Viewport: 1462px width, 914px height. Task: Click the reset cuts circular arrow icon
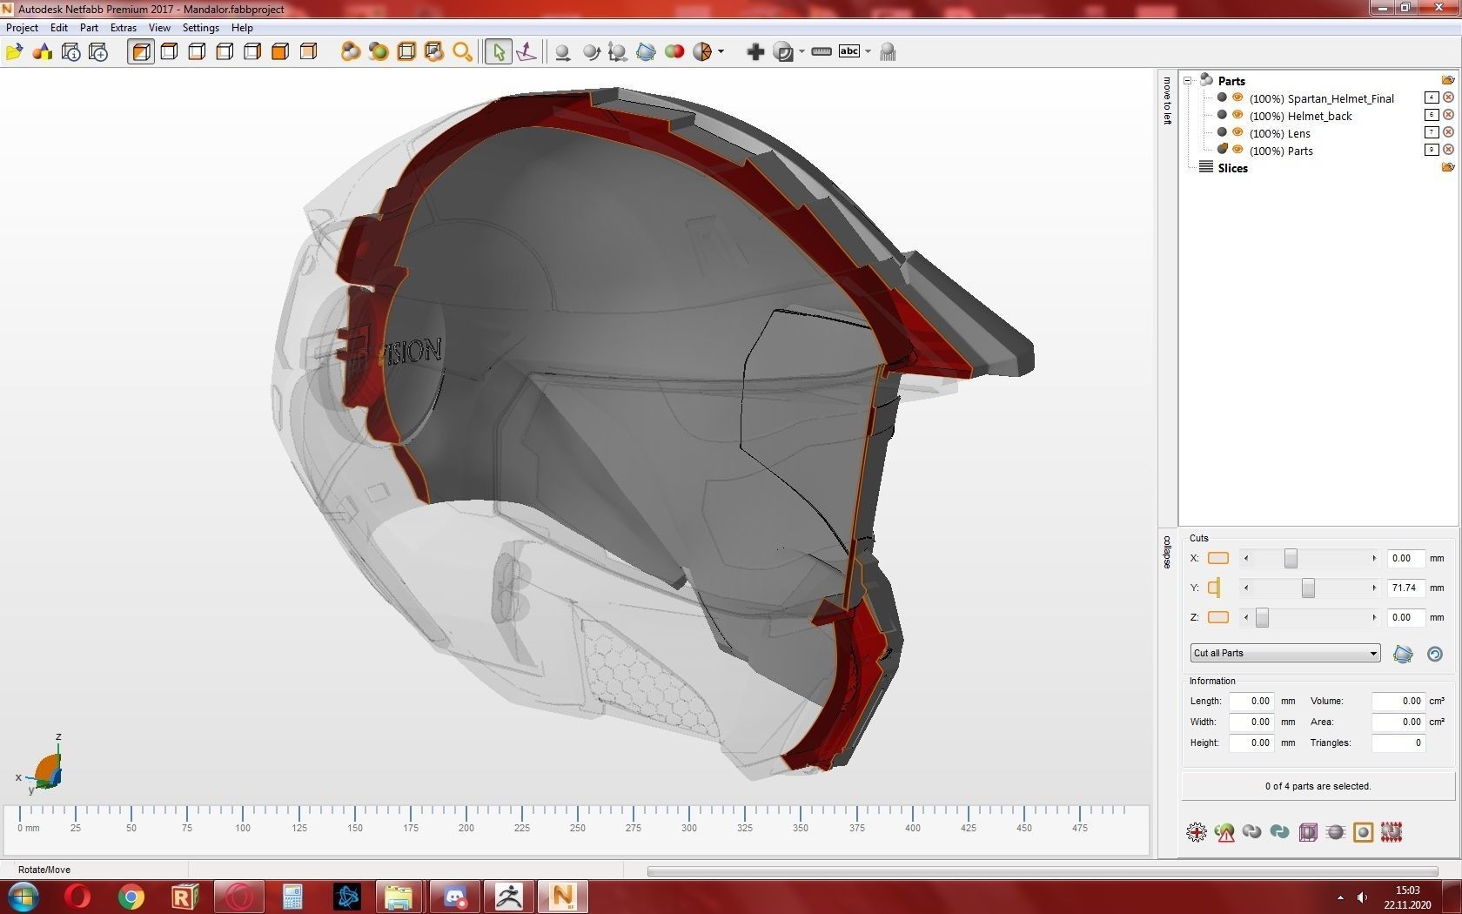coord(1435,654)
